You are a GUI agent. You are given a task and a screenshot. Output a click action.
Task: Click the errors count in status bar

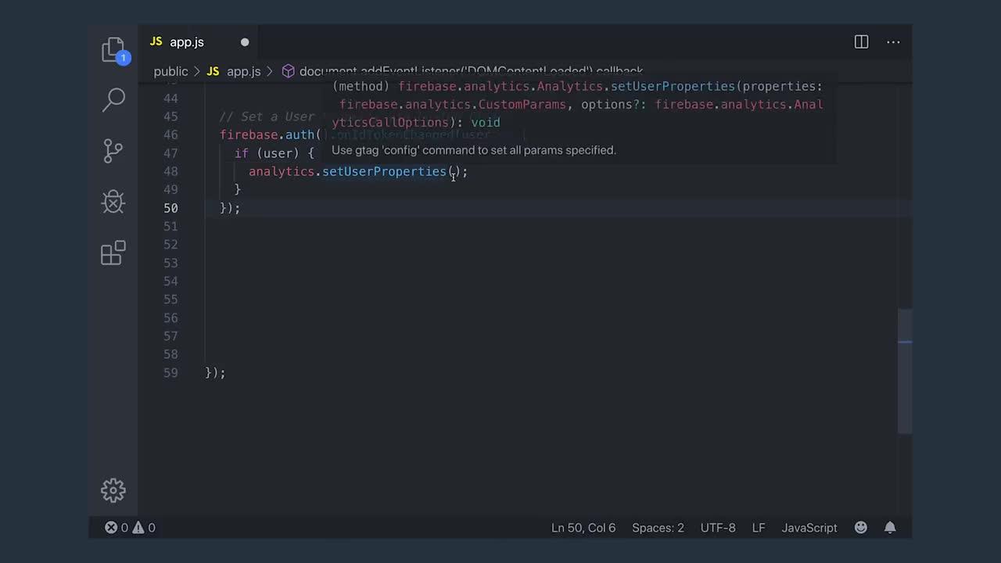tap(117, 528)
